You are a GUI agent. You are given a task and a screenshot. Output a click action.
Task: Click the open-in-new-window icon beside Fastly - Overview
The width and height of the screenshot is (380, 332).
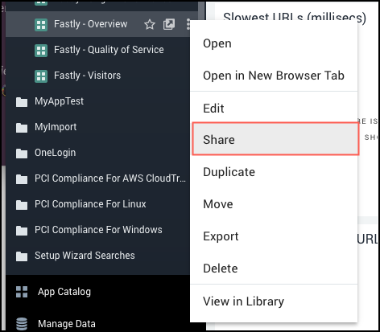pos(169,24)
